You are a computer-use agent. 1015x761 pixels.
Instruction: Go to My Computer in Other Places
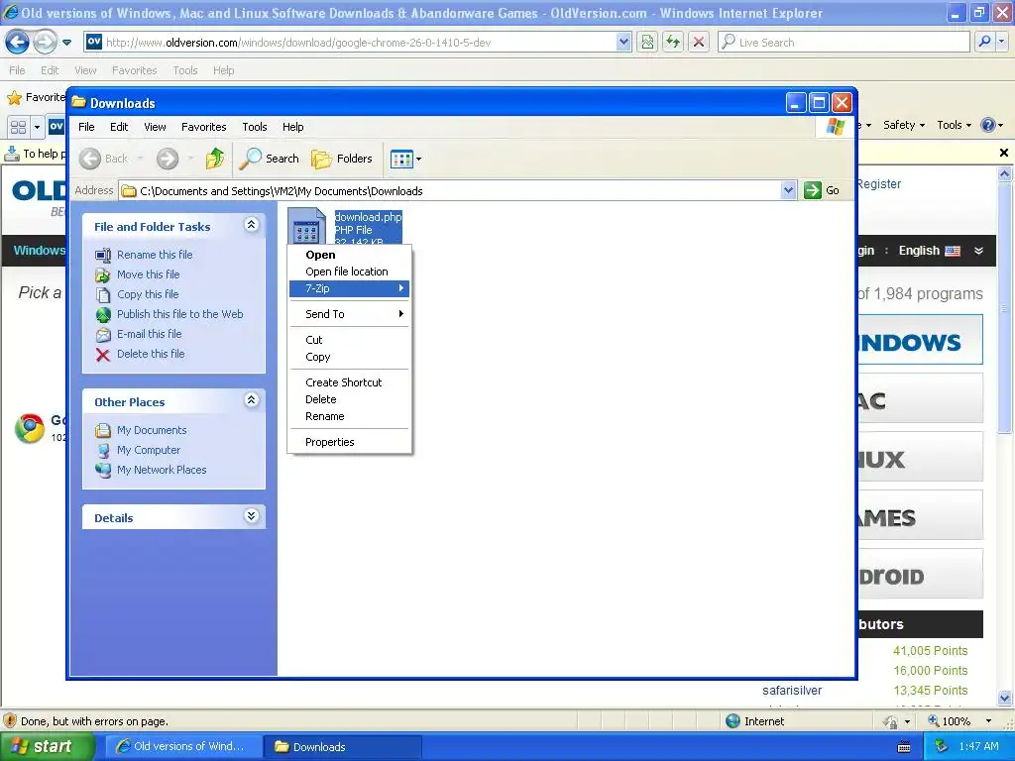point(138,450)
